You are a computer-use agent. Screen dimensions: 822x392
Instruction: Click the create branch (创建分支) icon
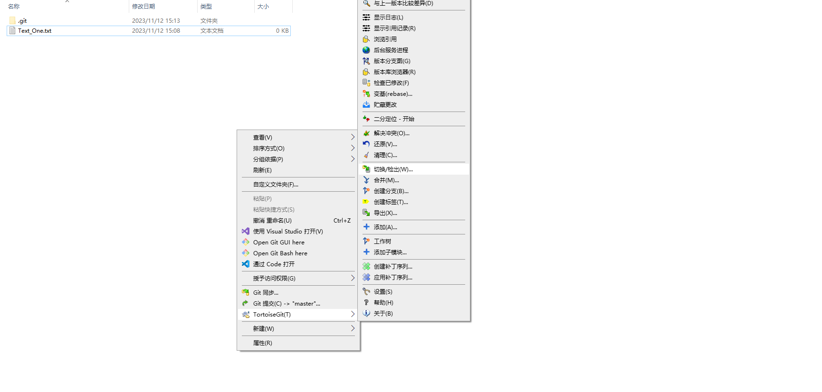tap(366, 191)
